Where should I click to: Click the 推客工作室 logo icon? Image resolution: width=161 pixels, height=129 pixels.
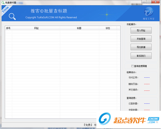tap(149, 12)
